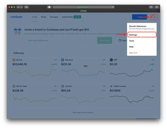
Task: Click the gift box icon
Action: point(18,31)
